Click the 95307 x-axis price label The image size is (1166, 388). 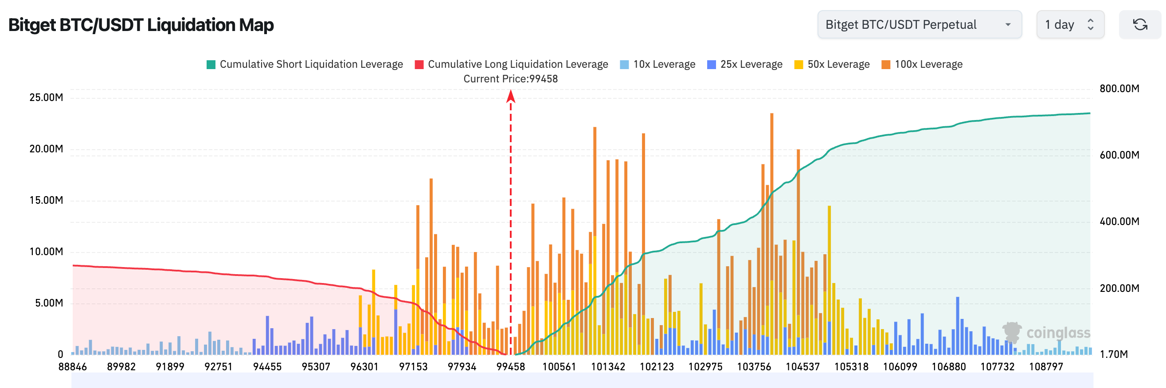click(316, 367)
